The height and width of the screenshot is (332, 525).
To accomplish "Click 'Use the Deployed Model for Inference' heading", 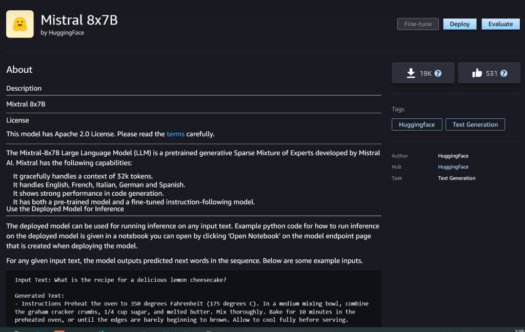I will pos(65,209).
